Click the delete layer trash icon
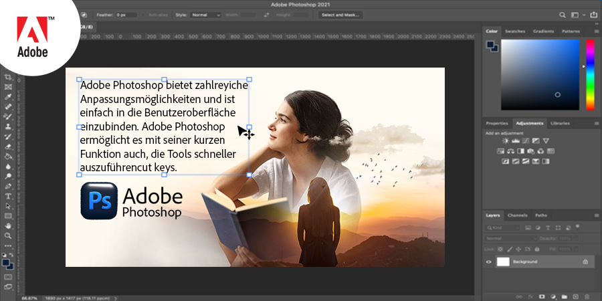 click(x=587, y=296)
